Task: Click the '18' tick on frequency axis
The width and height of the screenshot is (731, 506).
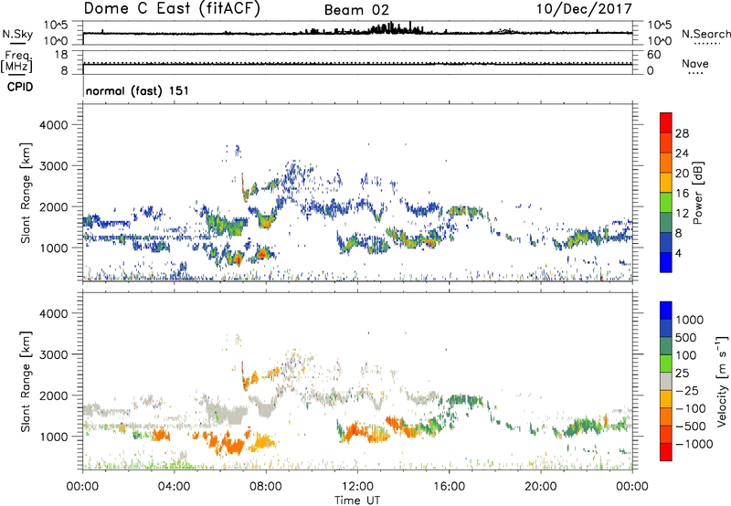Action: (x=61, y=55)
